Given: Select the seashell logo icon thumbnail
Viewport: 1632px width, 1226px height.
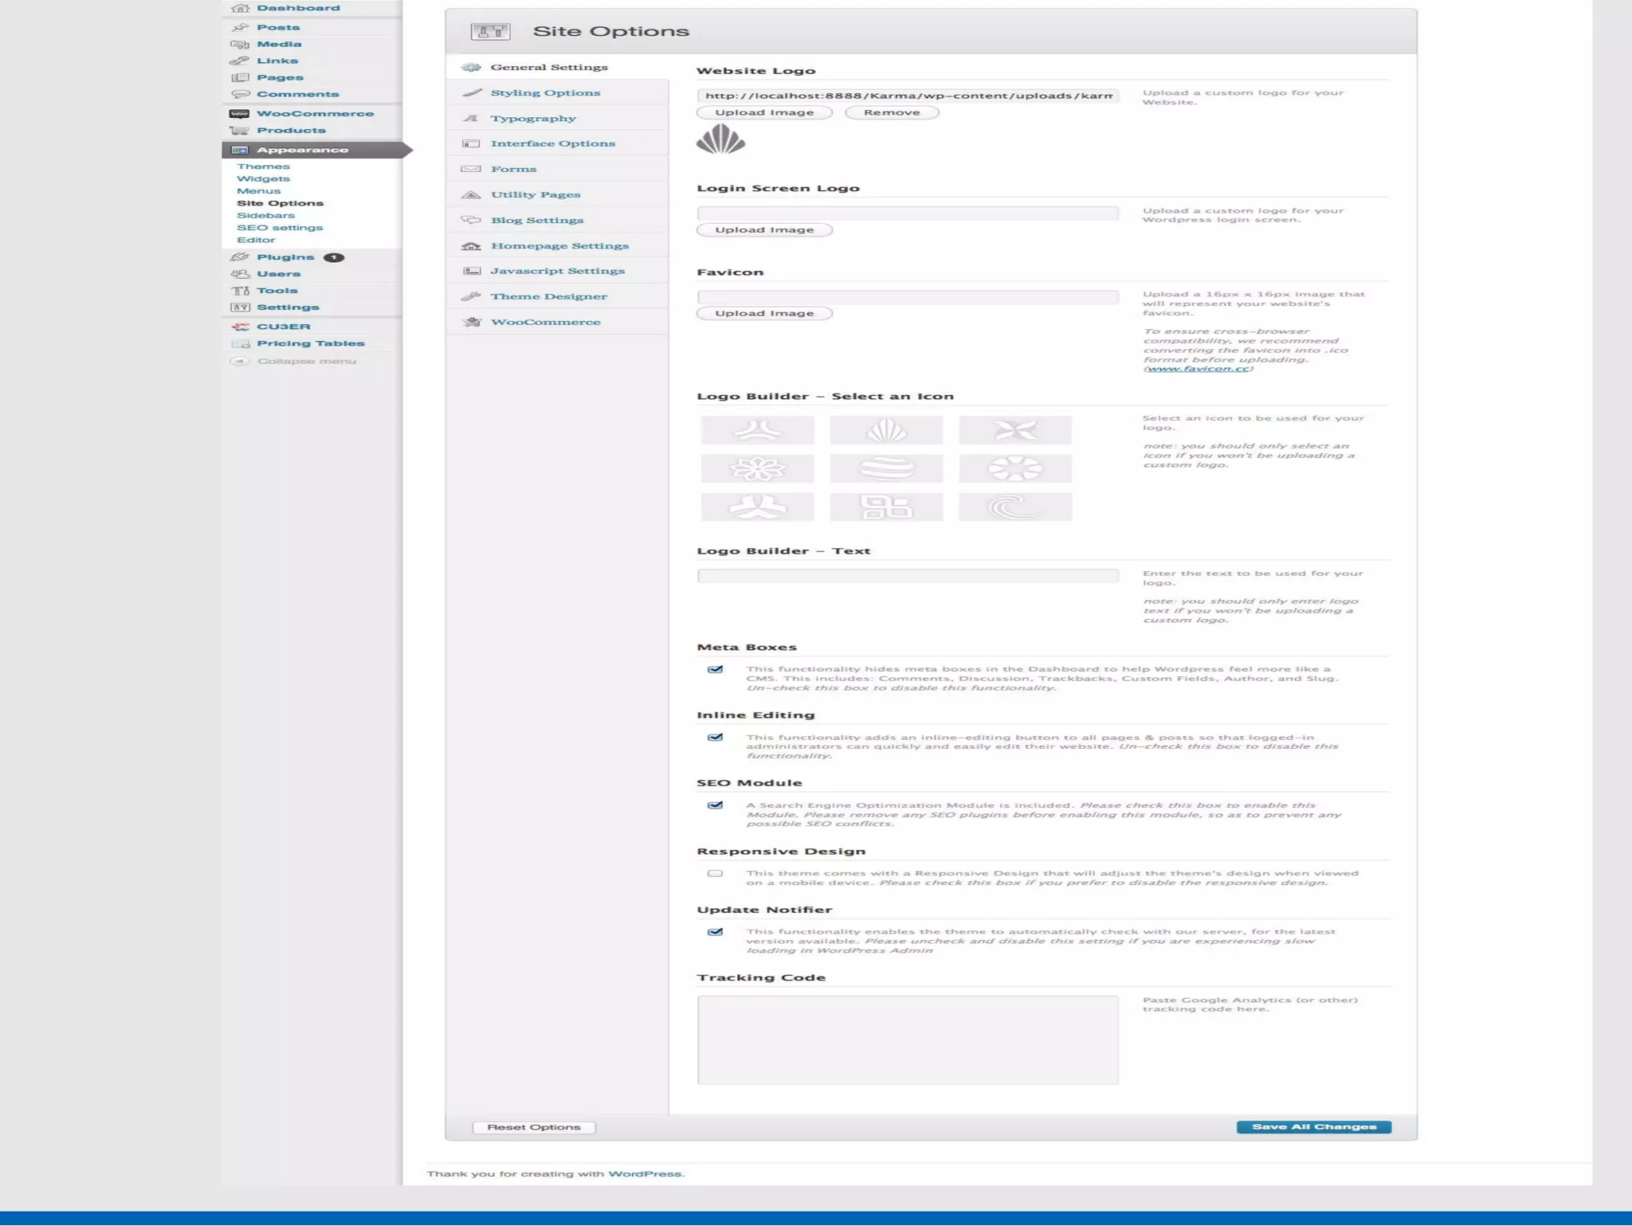Looking at the screenshot, I should pyautogui.click(x=886, y=430).
